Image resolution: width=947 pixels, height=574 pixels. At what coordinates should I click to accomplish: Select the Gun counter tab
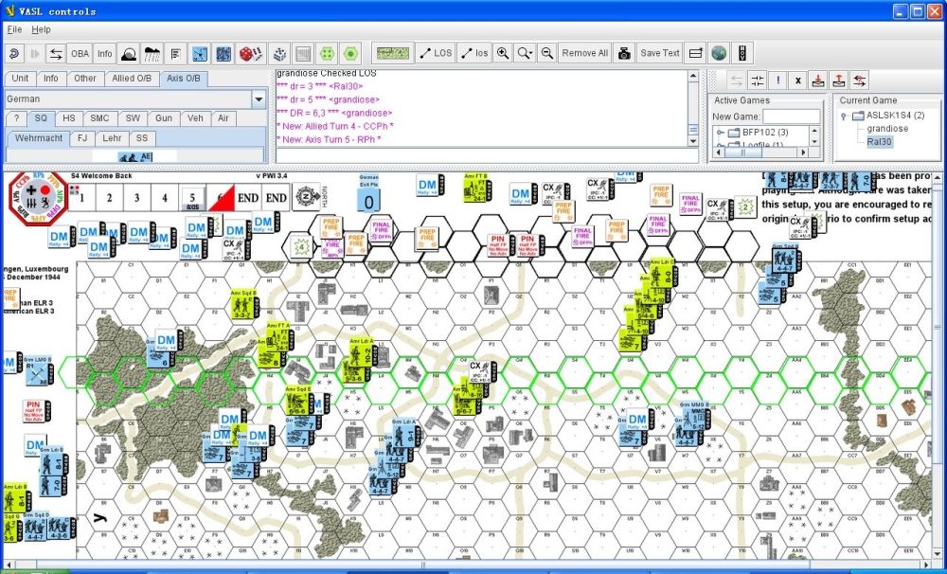pos(164,118)
